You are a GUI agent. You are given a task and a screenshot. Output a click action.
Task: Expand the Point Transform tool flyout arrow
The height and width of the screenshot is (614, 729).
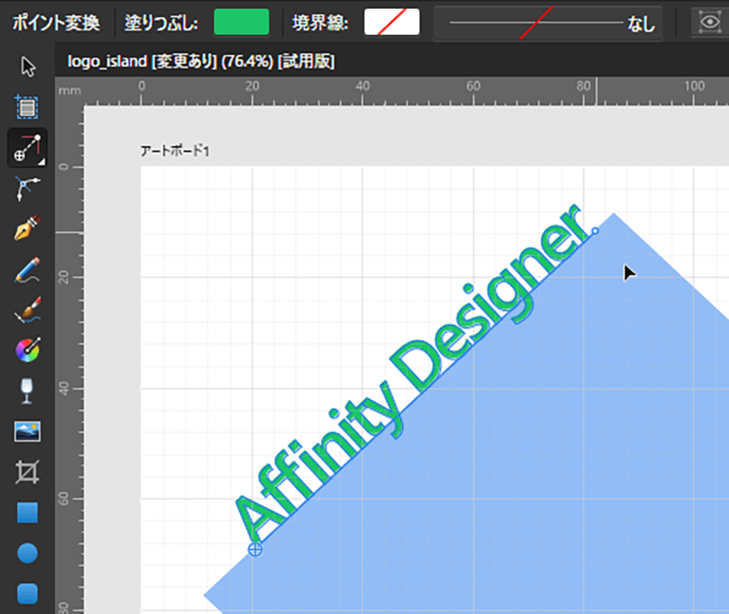tap(42, 161)
